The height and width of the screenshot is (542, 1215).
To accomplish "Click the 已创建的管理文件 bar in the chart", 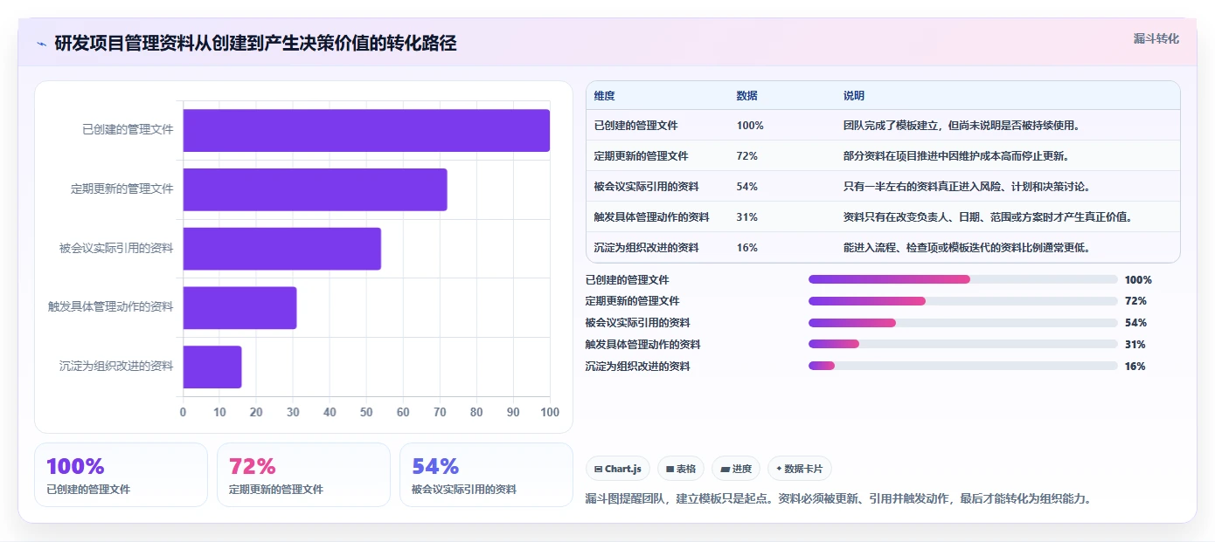I will [x=366, y=130].
